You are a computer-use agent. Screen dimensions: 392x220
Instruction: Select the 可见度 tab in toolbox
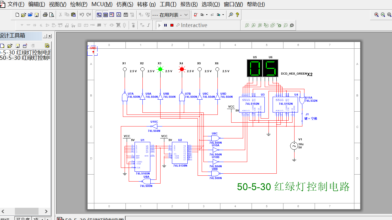pos(23,219)
